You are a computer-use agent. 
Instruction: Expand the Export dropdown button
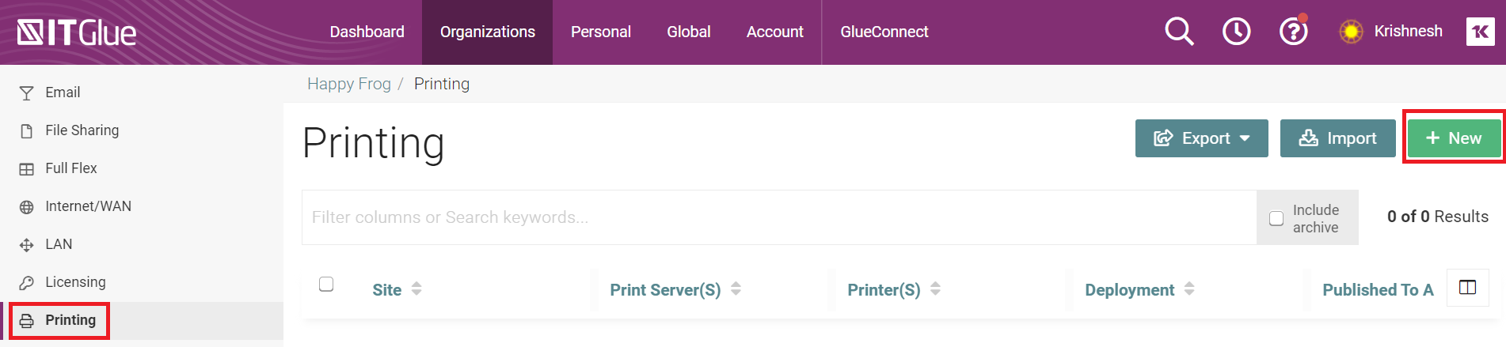[1201, 138]
